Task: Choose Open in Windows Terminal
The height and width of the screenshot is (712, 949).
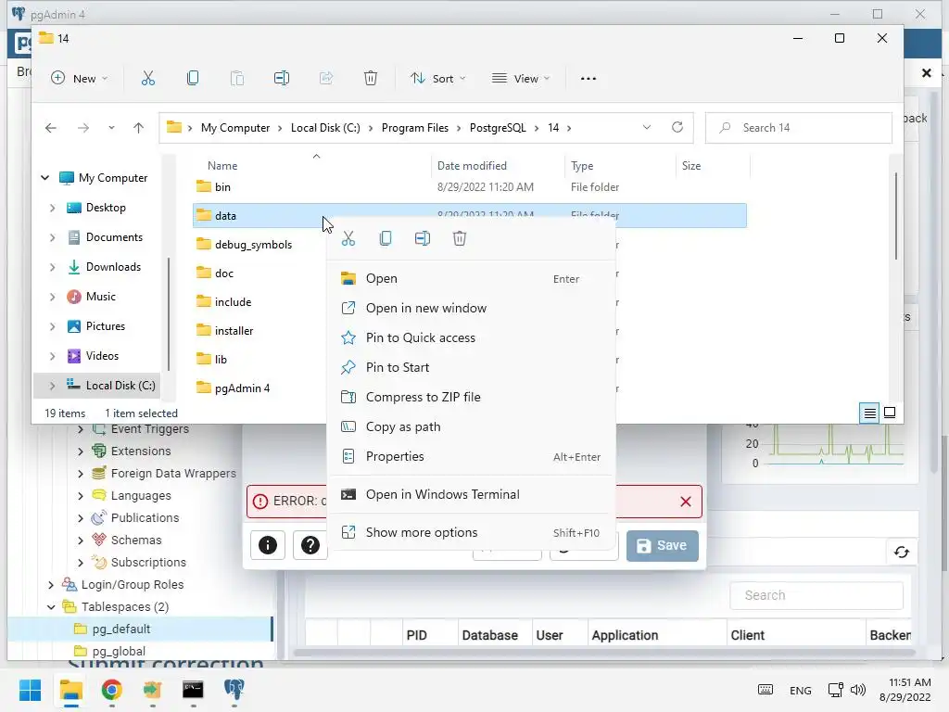Action: pyautogui.click(x=471, y=495)
